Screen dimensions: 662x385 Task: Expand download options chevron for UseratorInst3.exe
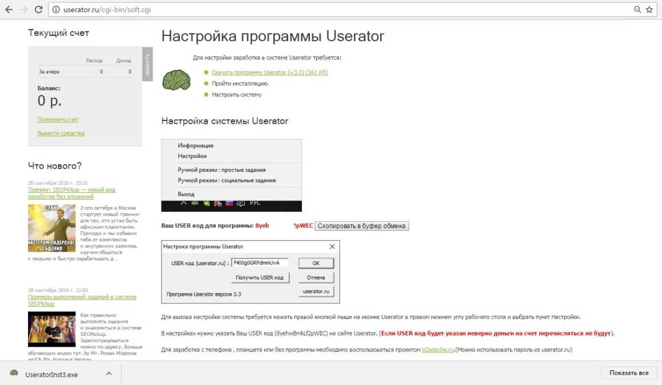click(108, 374)
